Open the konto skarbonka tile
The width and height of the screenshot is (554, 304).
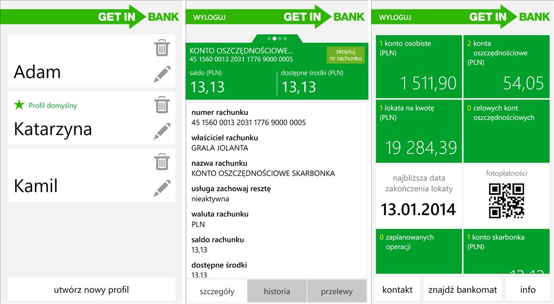[x=506, y=251]
